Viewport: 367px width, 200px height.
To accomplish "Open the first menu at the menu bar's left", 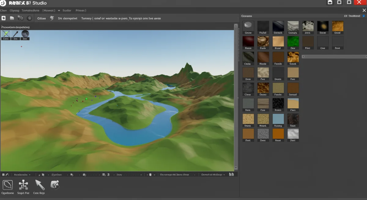I will [x=3, y=10].
